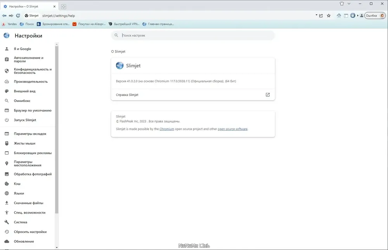Click the address bar showing slimjet://settings/help
The image size is (388, 250).
[59, 15]
